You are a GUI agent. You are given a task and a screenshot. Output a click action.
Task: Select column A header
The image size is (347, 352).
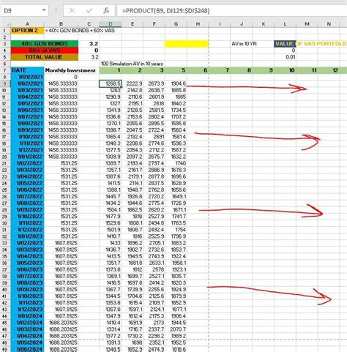27,24
